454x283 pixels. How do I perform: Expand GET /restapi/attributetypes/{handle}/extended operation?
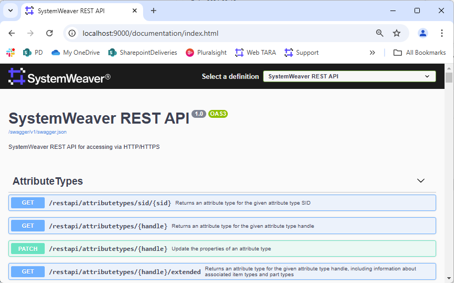point(222,271)
